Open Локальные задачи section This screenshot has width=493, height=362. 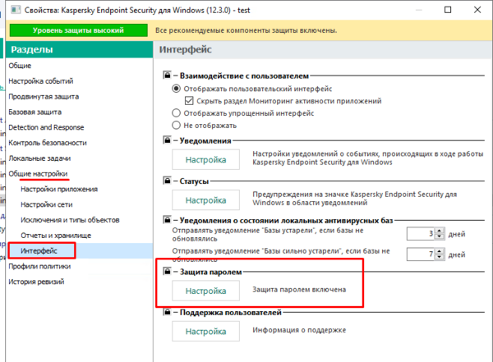(39, 158)
